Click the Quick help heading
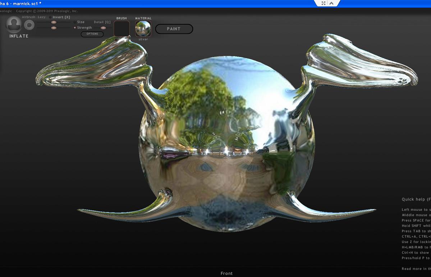The width and height of the screenshot is (431, 277). (x=416, y=200)
